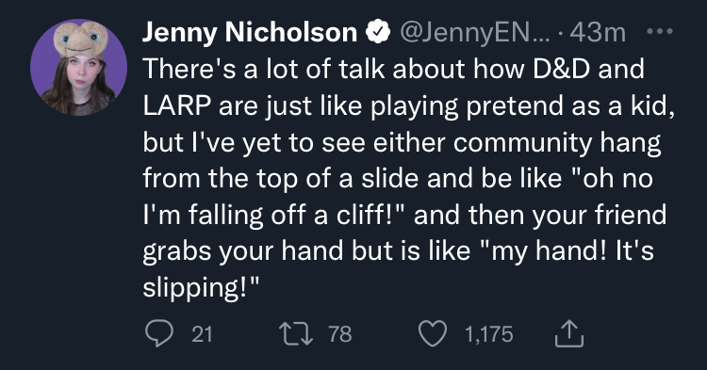Click the reply count 21
The image size is (707, 370).
pos(202,334)
